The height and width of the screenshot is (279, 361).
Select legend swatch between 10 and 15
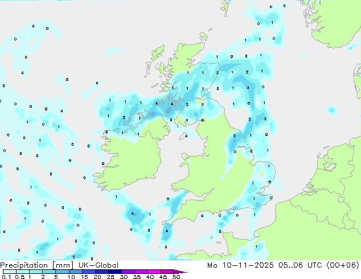(x=75, y=272)
